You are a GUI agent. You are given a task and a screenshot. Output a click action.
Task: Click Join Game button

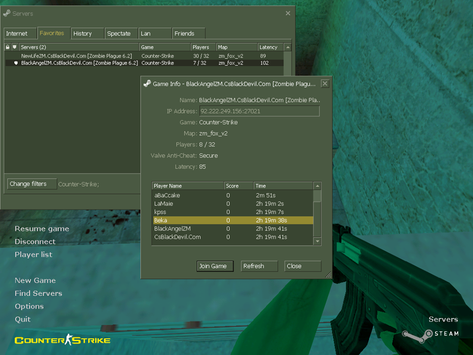tap(215, 266)
